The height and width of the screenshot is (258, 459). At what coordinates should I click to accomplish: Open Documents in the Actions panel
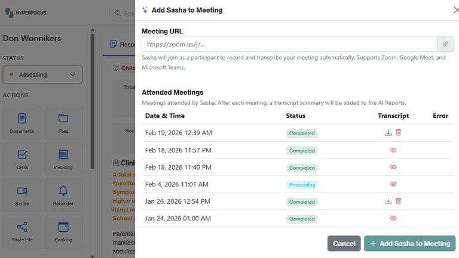point(22,123)
